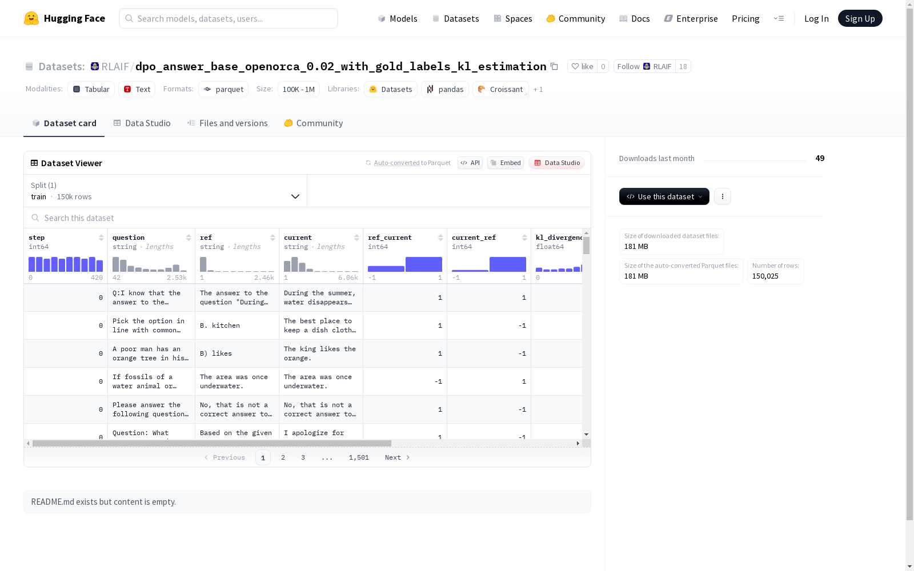The image size is (914, 571).
Task: Open Datasets in the top navigation
Action: (x=455, y=18)
